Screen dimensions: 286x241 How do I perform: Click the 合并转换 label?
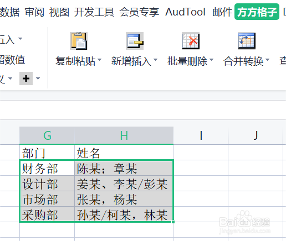(243, 61)
